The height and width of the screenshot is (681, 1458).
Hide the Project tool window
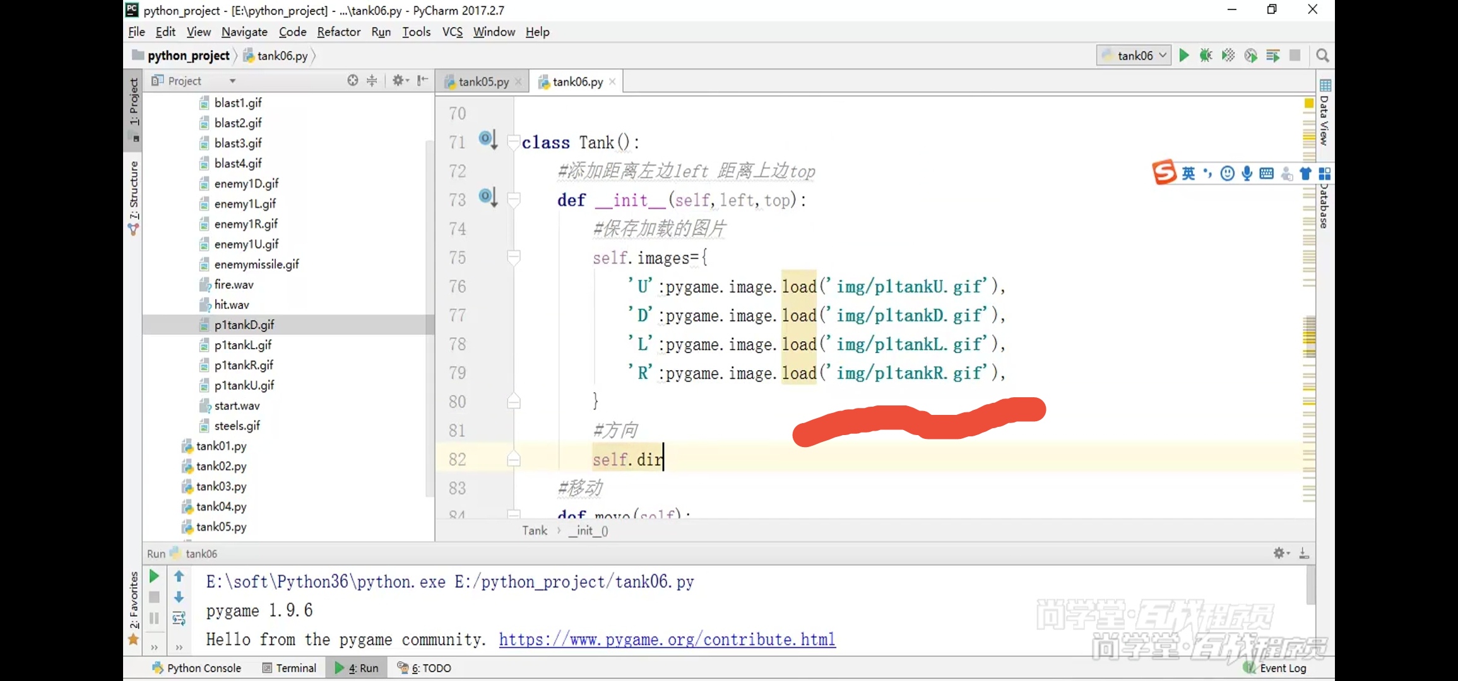point(423,80)
